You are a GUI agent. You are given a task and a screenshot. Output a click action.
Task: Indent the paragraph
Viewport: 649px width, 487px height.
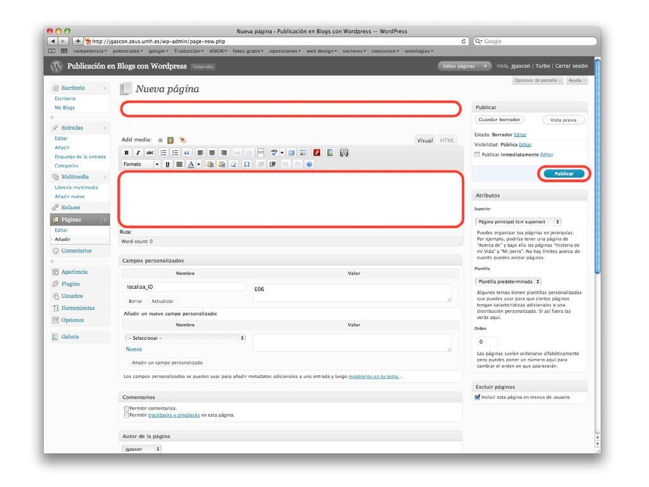pos(273,164)
